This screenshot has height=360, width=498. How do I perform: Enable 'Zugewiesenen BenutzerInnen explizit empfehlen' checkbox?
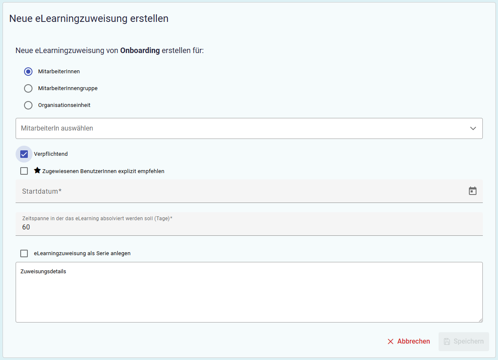[24, 171]
